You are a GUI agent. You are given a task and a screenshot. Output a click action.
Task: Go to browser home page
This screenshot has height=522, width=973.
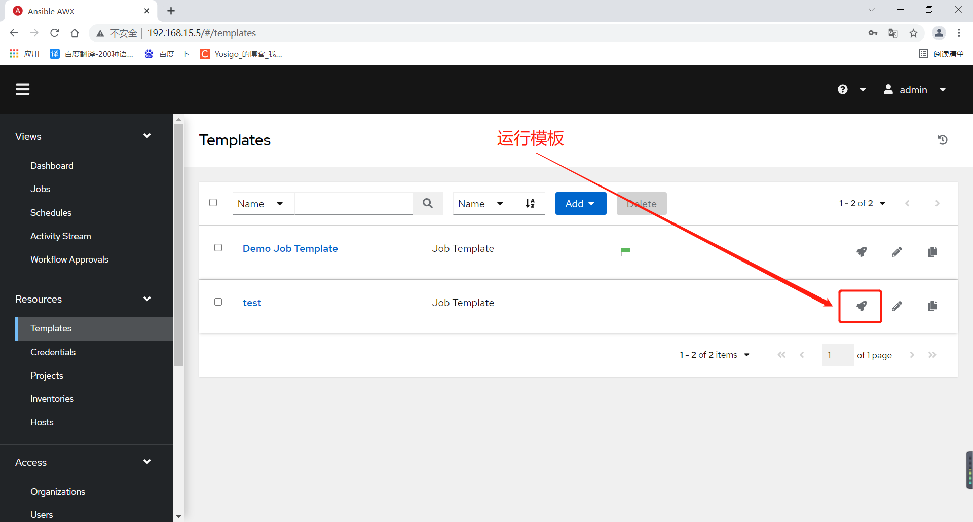pyautogui.click(x=75, y=33)
